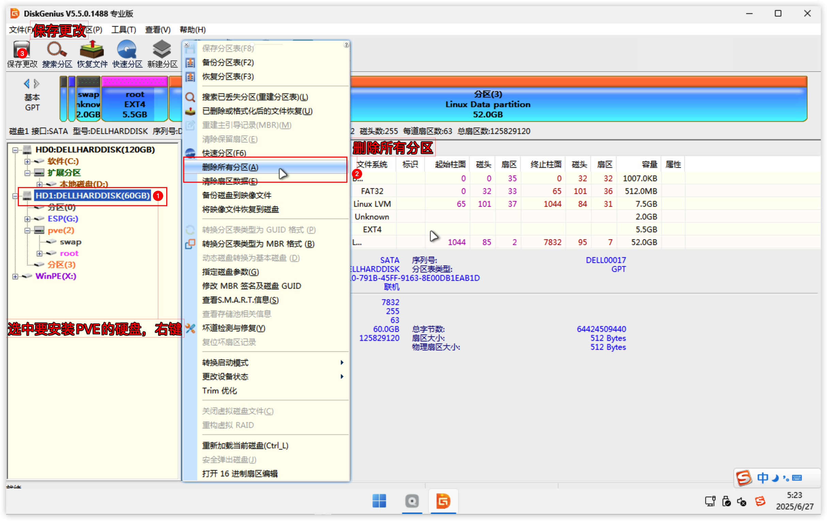The height and width of the screenshot is (521, 827).
Task: Go to previous disk with left arrow
Action: [x=27, y=83]
